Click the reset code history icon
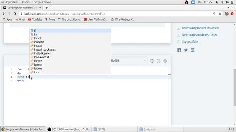Viewport: 236px width, 132px height. 152,61
